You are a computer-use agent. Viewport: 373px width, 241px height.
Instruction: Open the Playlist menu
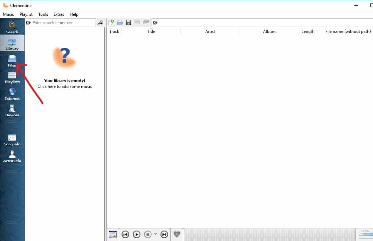coord(26,14)
